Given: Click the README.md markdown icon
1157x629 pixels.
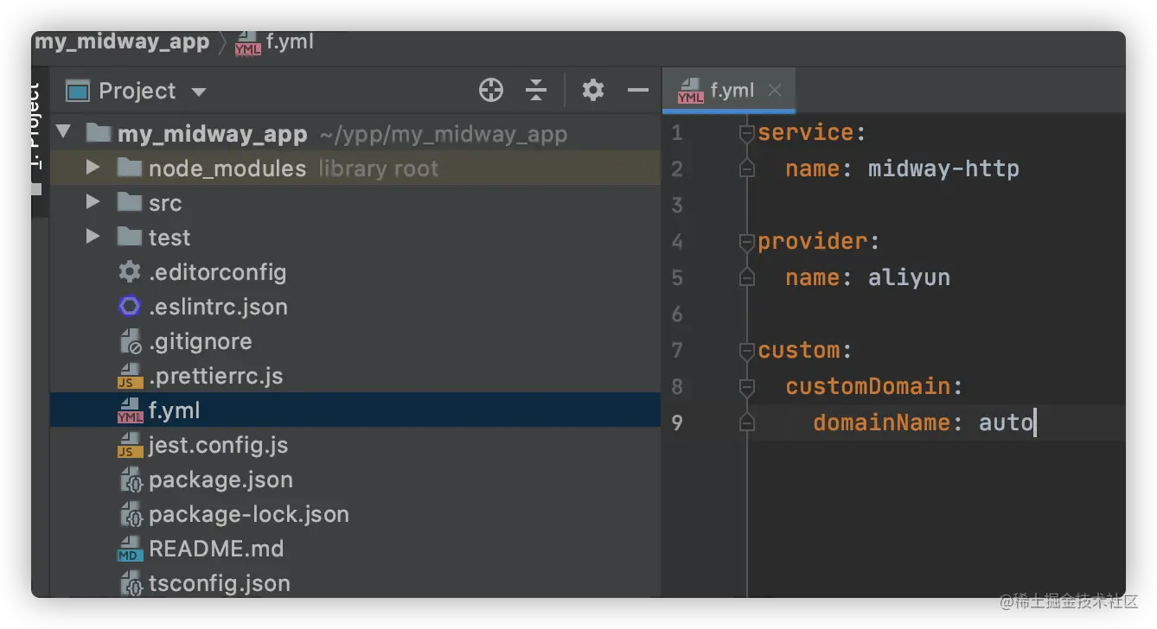Looking at the screenshot, I should [130, 549].
